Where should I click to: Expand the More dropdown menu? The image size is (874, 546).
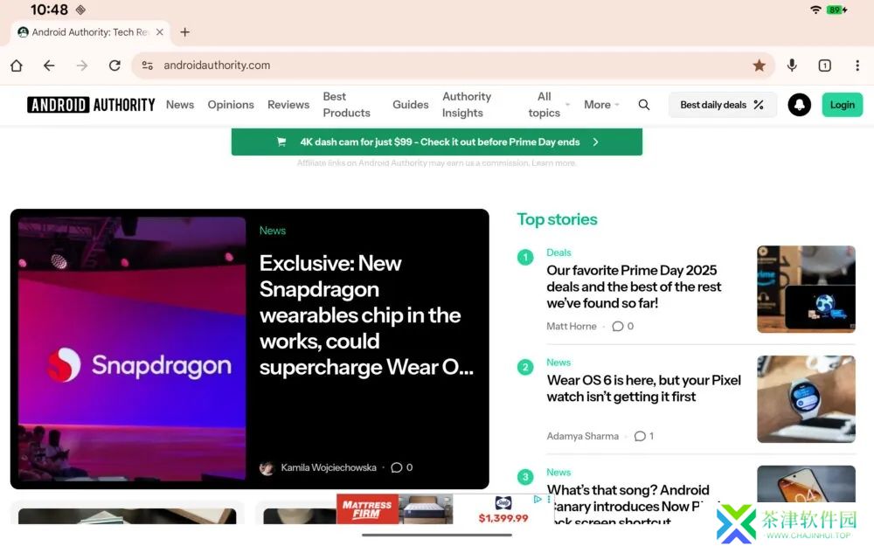(x=601, y=105)
